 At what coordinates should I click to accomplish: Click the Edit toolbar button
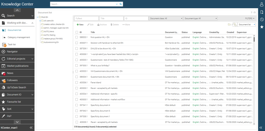point(90,25)
